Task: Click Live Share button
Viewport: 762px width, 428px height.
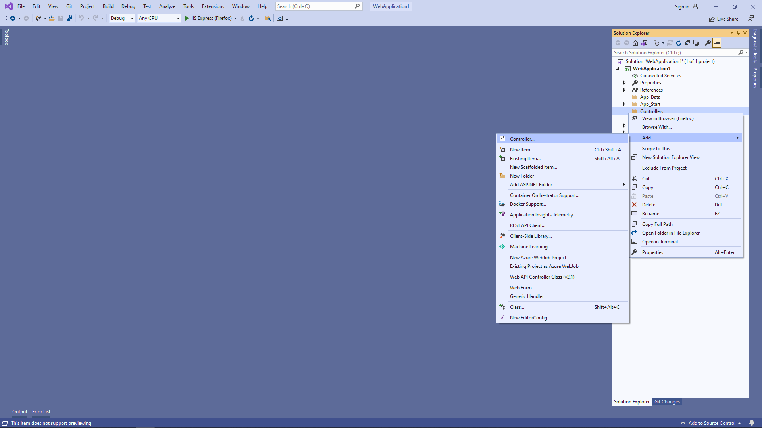Action: click(x=724, y=19)
